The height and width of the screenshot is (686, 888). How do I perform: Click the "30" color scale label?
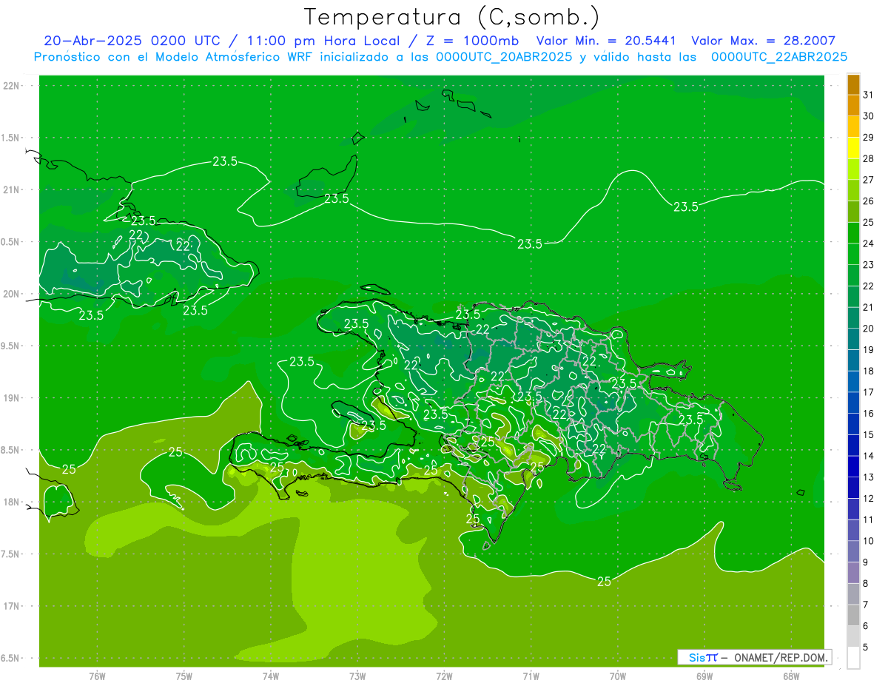click(869, 116)
